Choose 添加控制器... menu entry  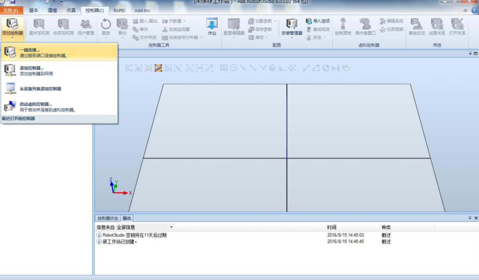pyautogui.click(x=59, y=71)
